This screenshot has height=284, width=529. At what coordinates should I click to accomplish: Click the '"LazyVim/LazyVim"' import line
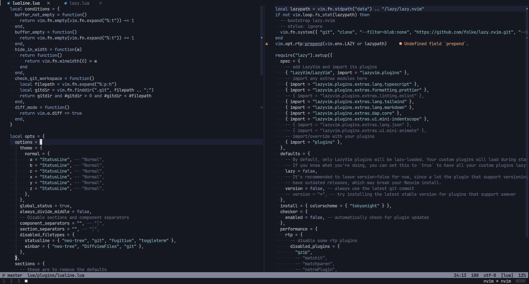pos(347,73)
